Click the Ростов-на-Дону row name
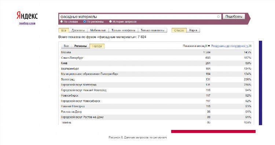The height and width of the screenshot is (145, 275). (x=71, y=112)
